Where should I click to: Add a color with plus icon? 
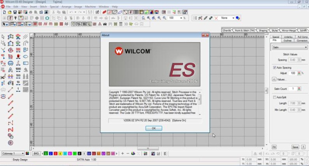(x=123, y=154)
